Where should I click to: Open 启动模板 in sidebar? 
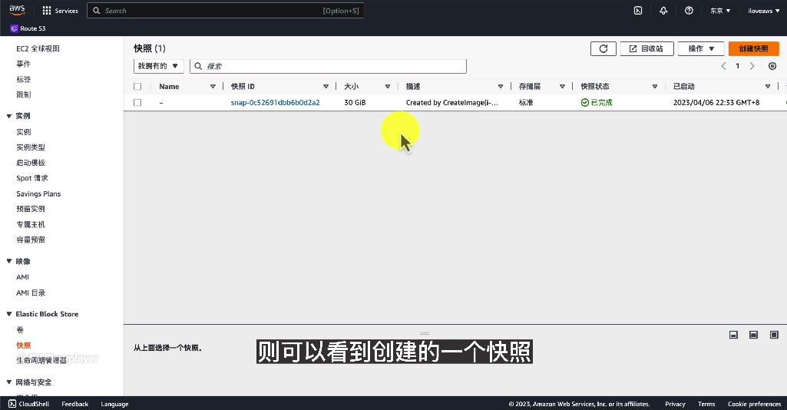click(x=31, y=163)
